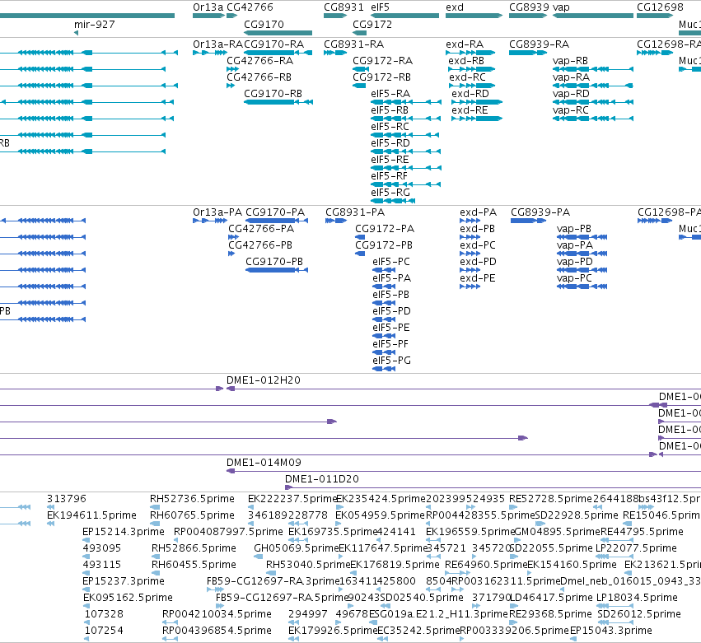Select the DME1-011D20 BAC clone label
This screenshot has height=643, width=701.
(322, 479)
